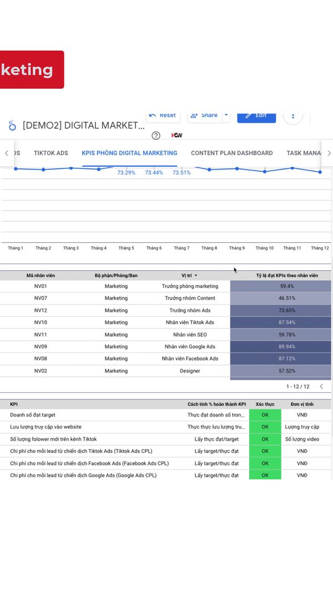Go to previous table page arrow

[321, 386]
